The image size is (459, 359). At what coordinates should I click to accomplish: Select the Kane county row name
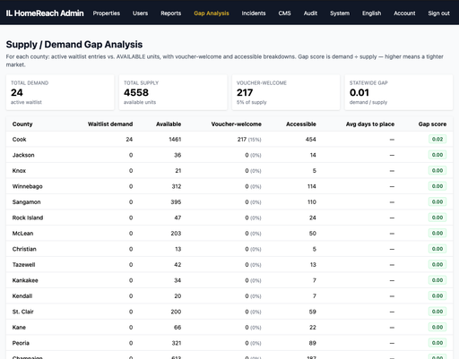(19, 328)
